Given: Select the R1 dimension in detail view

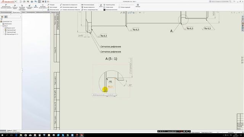Looking at the screenshot, I should tap(111, 81).
